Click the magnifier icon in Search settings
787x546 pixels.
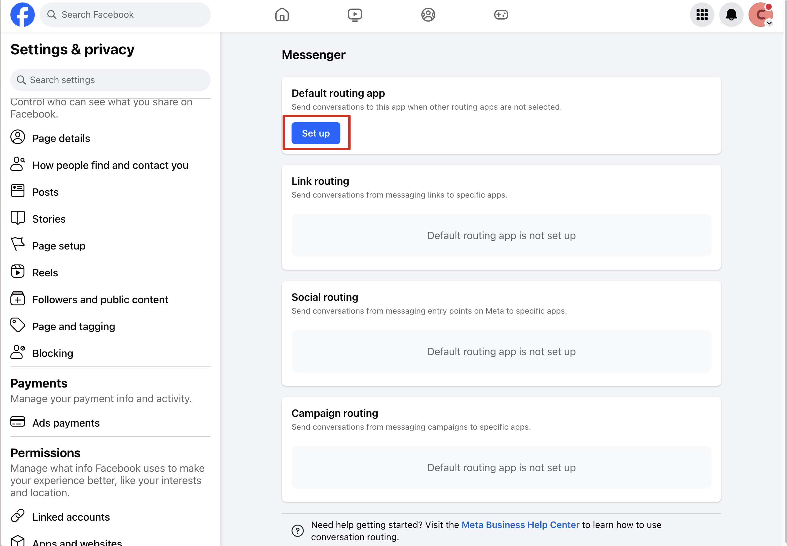click(x=21, y=80)
